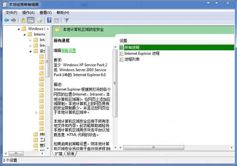Click the 工 folder icon in tree
Viewport: 237px width, 166px height.
click(x=35, y=140)
